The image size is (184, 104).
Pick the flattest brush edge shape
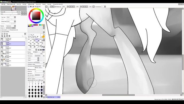[x=44, y=50]
